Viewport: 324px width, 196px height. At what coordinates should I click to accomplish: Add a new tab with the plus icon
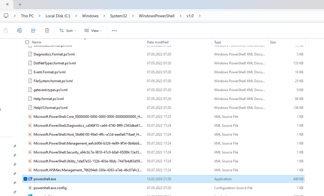point(20,4)
